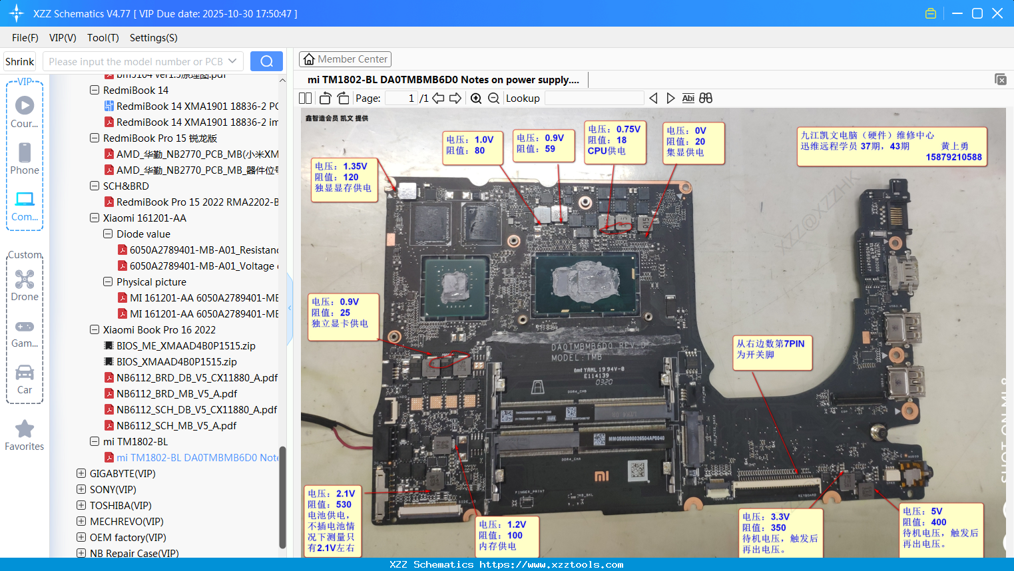
Task: Click the Abi text match icon
Action: tap(688, 98)
